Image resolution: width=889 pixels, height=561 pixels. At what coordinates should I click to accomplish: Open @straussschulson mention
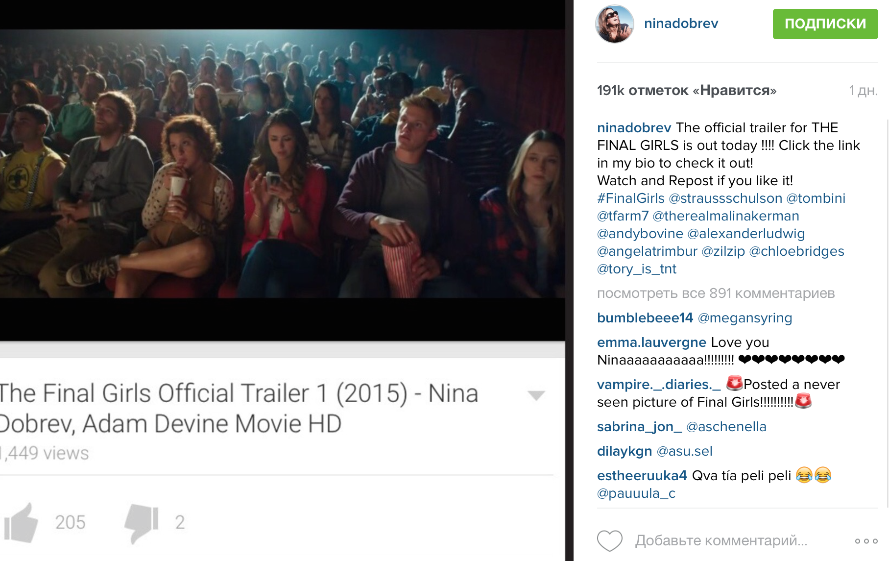point(725,198)
